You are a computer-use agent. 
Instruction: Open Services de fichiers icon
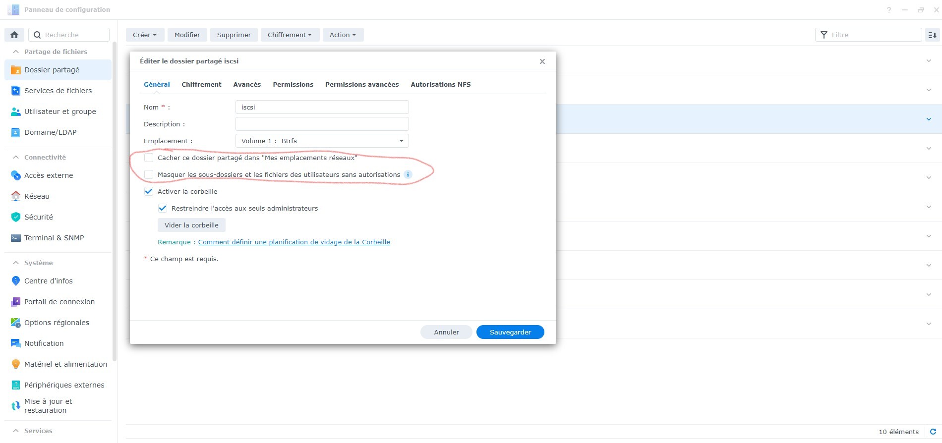[15, 91]
